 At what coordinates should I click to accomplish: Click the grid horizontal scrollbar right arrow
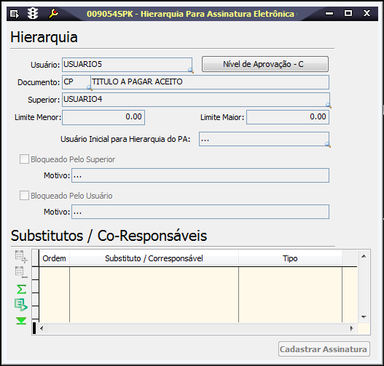pos(352,328)
